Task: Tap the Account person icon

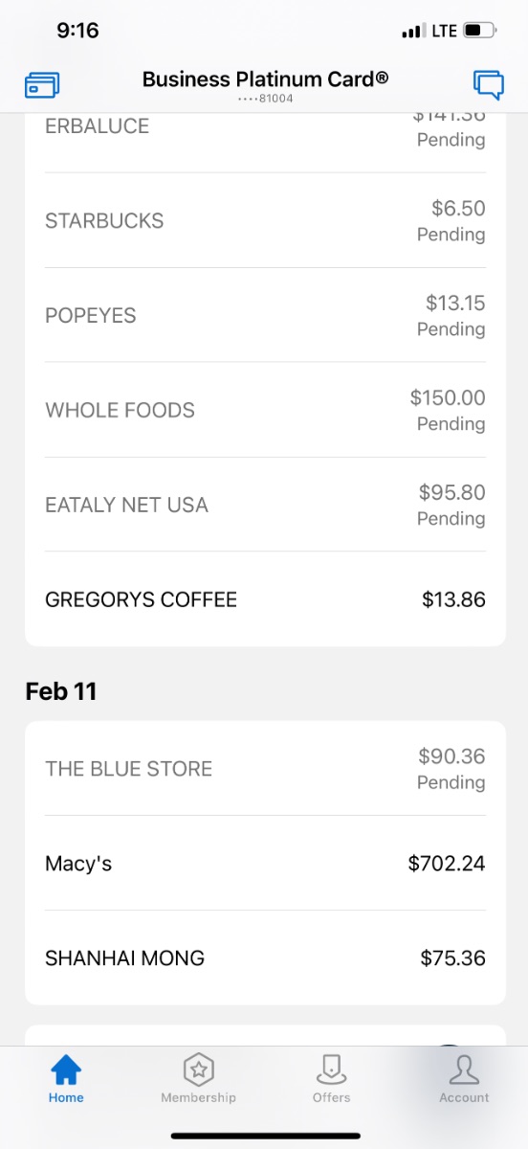Action: (464, 1069)
